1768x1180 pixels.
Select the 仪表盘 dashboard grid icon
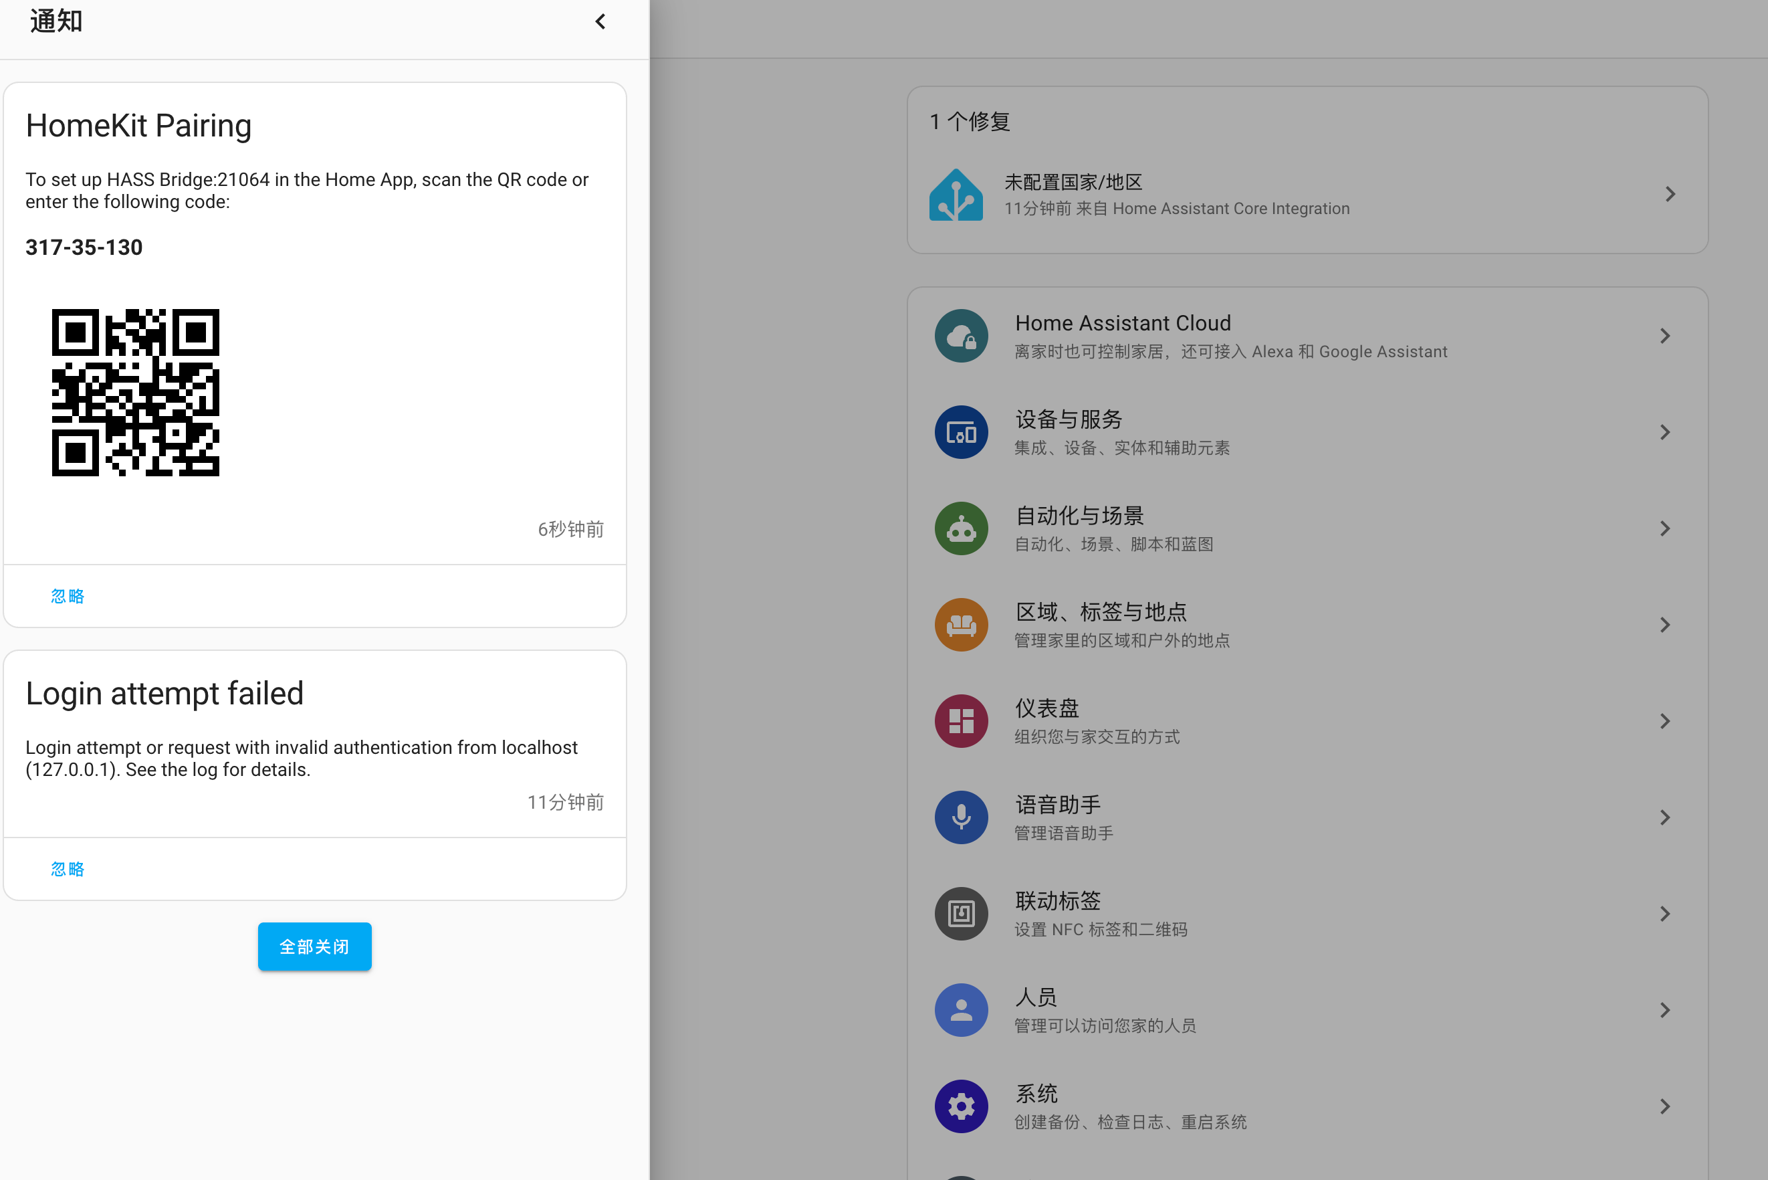[x=961, y=721]
